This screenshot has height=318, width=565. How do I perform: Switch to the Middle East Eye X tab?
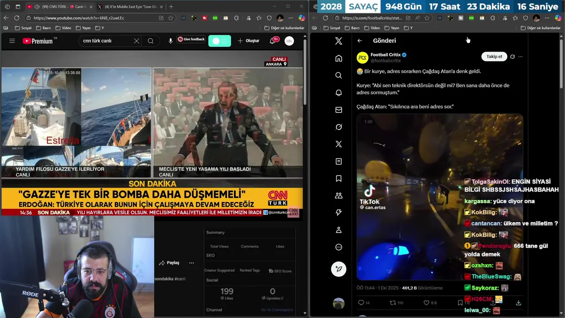129,7
